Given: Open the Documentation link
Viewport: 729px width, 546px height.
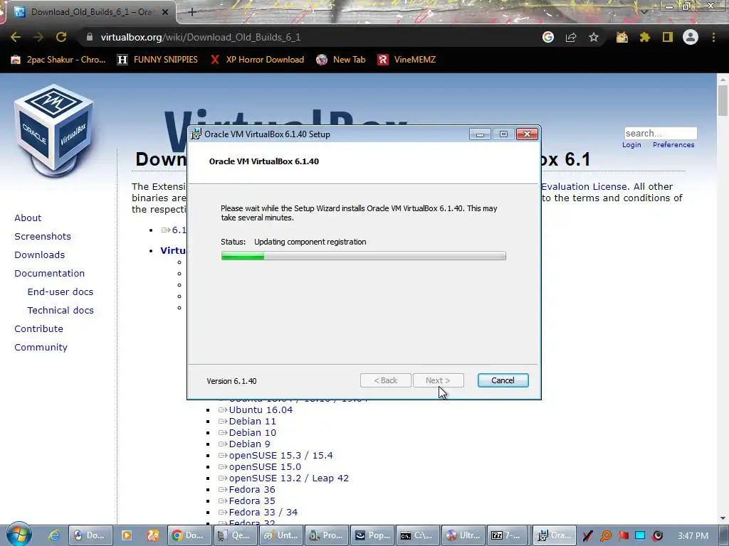Looking at the screenshot, I should pos(50,274).
